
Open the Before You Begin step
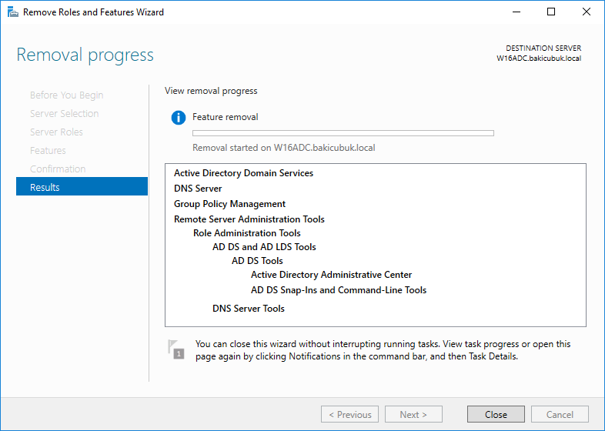point(66,95)
